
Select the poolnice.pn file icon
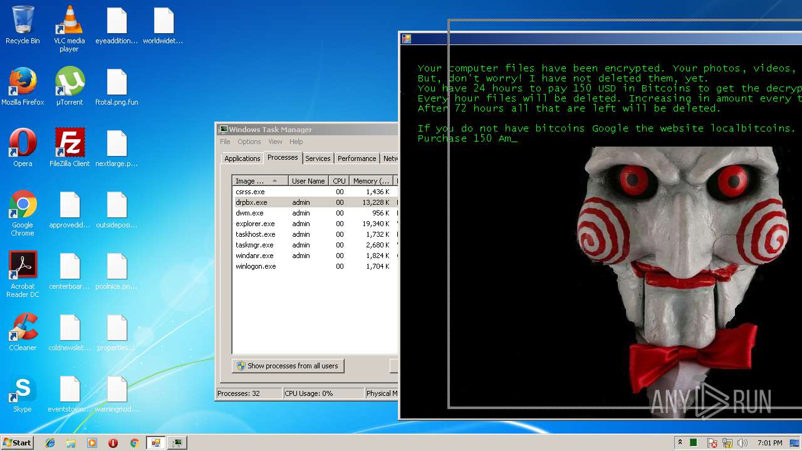117,271
